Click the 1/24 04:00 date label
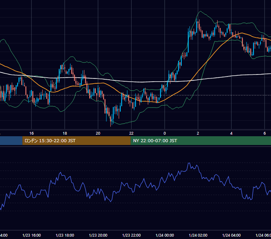 click(x=232, y=235)
